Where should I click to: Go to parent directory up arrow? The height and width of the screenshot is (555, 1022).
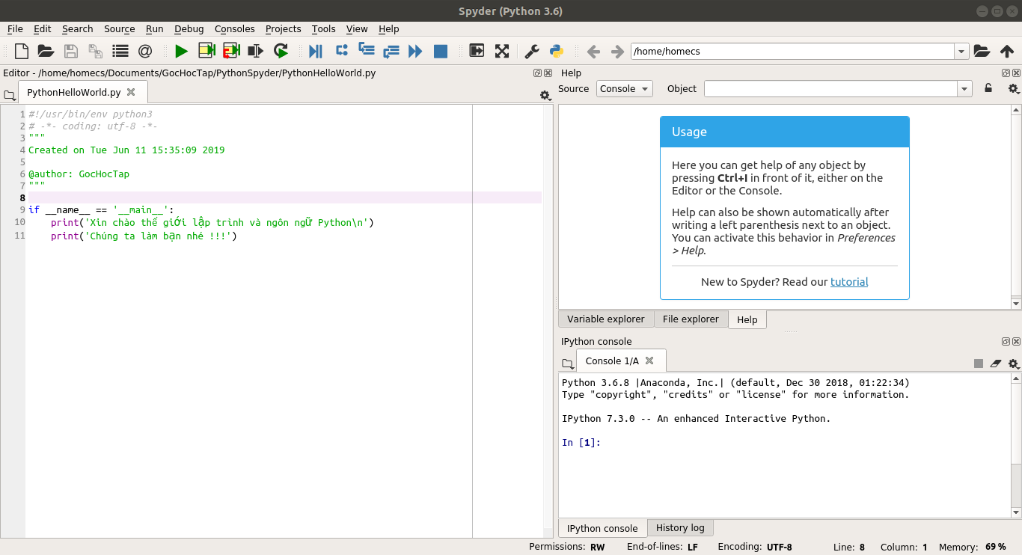click(x=1007, y=52)
